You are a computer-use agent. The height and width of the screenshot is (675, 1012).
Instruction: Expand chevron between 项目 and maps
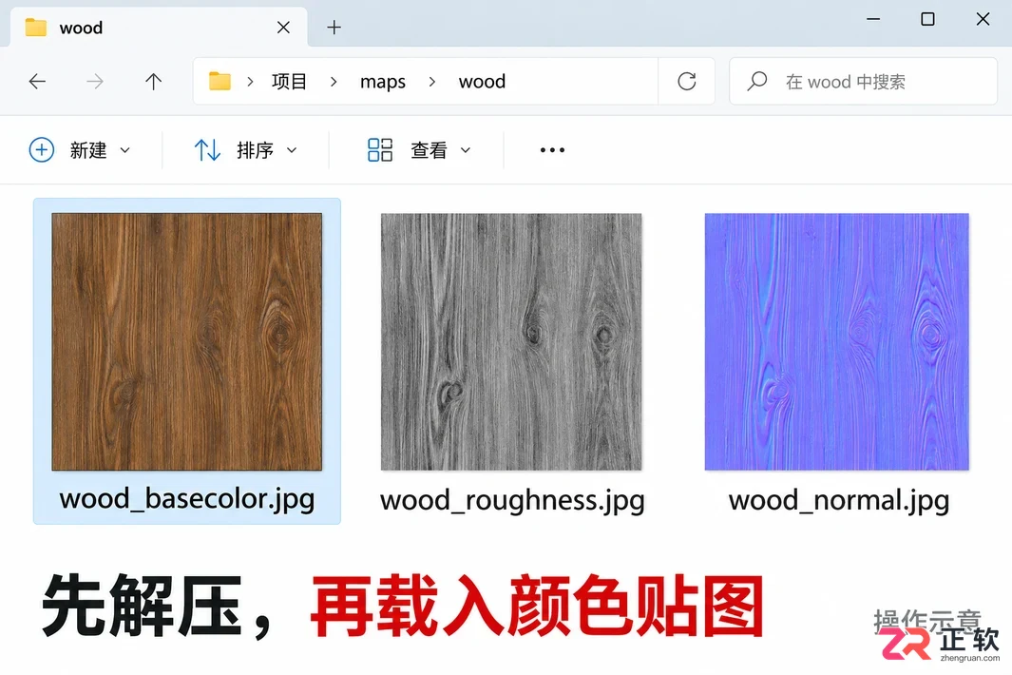[x=333, y=82]
